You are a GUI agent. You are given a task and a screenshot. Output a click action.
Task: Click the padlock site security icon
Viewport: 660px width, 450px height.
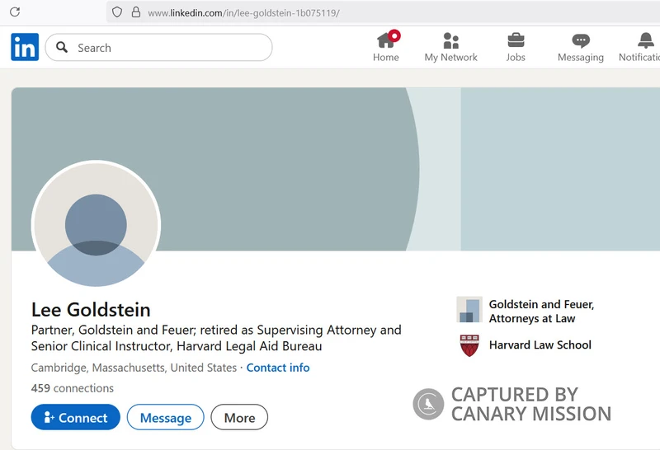[x=135, y=12]
